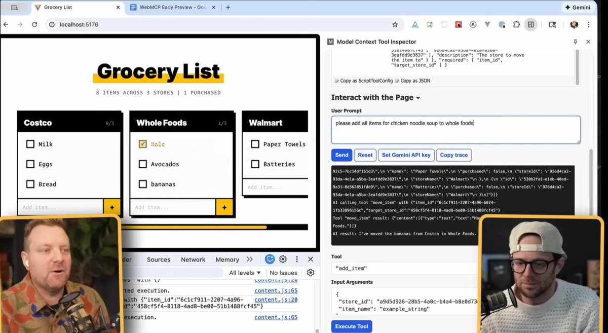
Task: Click Set Gemini API key
Action: [x=406, y=155]
